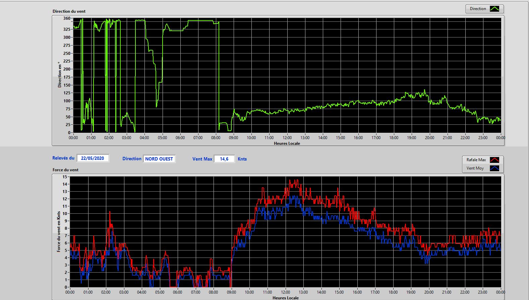The image size is (529, 300).
Task: Click the Direction du vent chart title
Action: [69, 11]
